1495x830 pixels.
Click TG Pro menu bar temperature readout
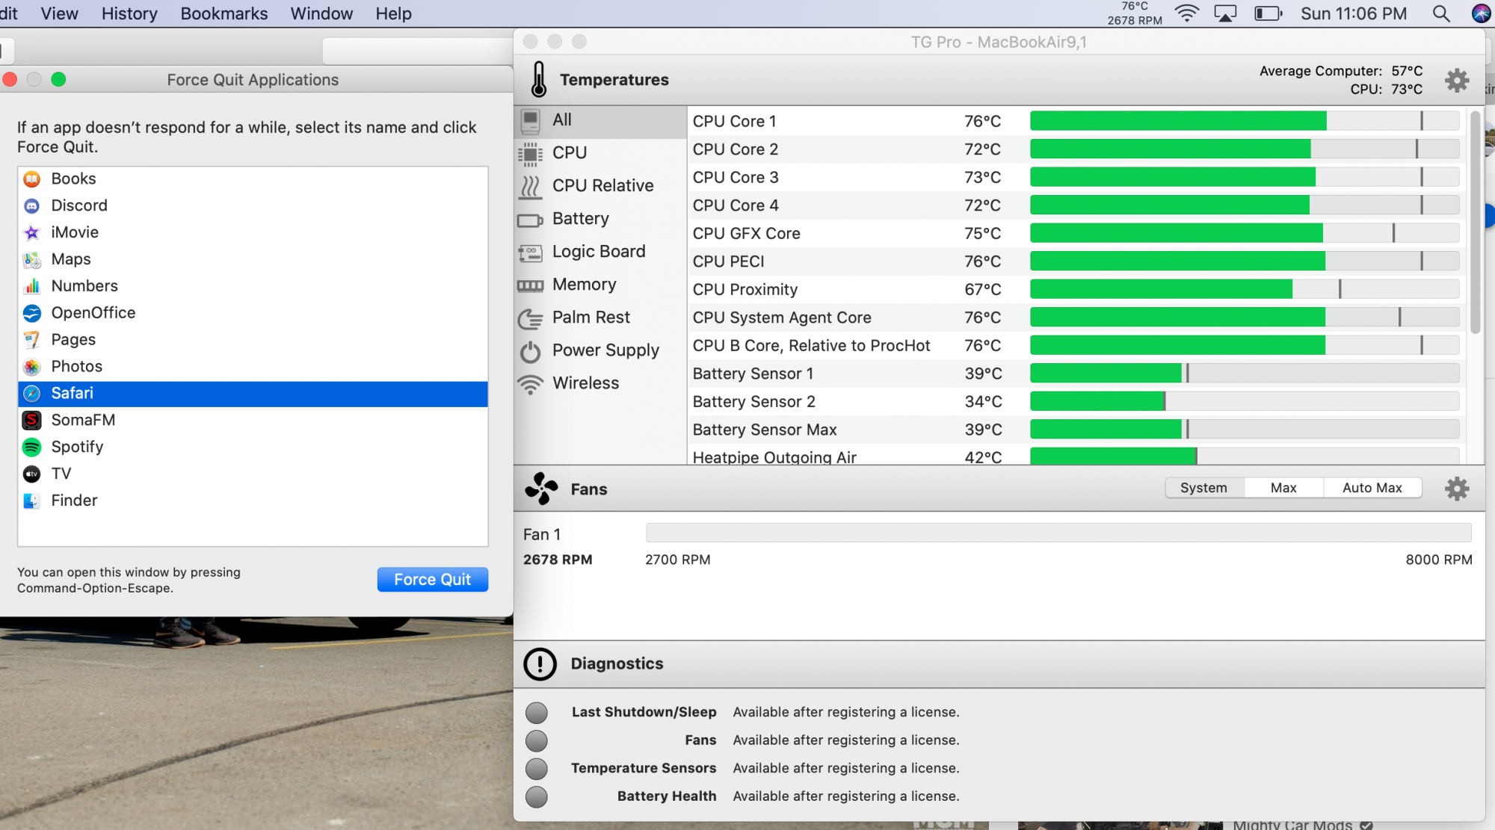(1135, 13)
